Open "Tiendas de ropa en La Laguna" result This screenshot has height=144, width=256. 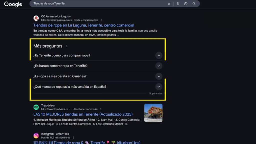pyautogui.click(x=84, y=25)
